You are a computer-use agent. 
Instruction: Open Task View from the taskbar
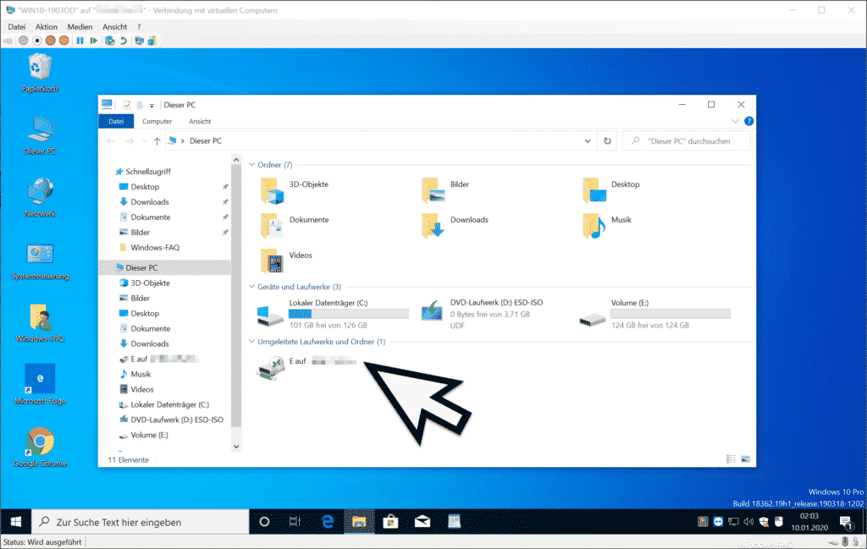(295, 521)
